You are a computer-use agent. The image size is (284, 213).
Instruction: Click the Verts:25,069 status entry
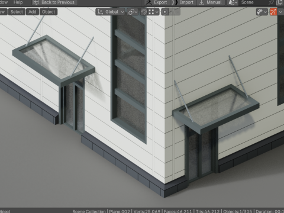147,211
